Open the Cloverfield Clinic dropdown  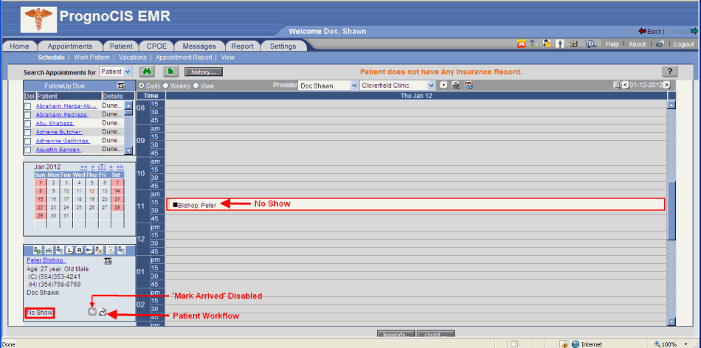398,86
